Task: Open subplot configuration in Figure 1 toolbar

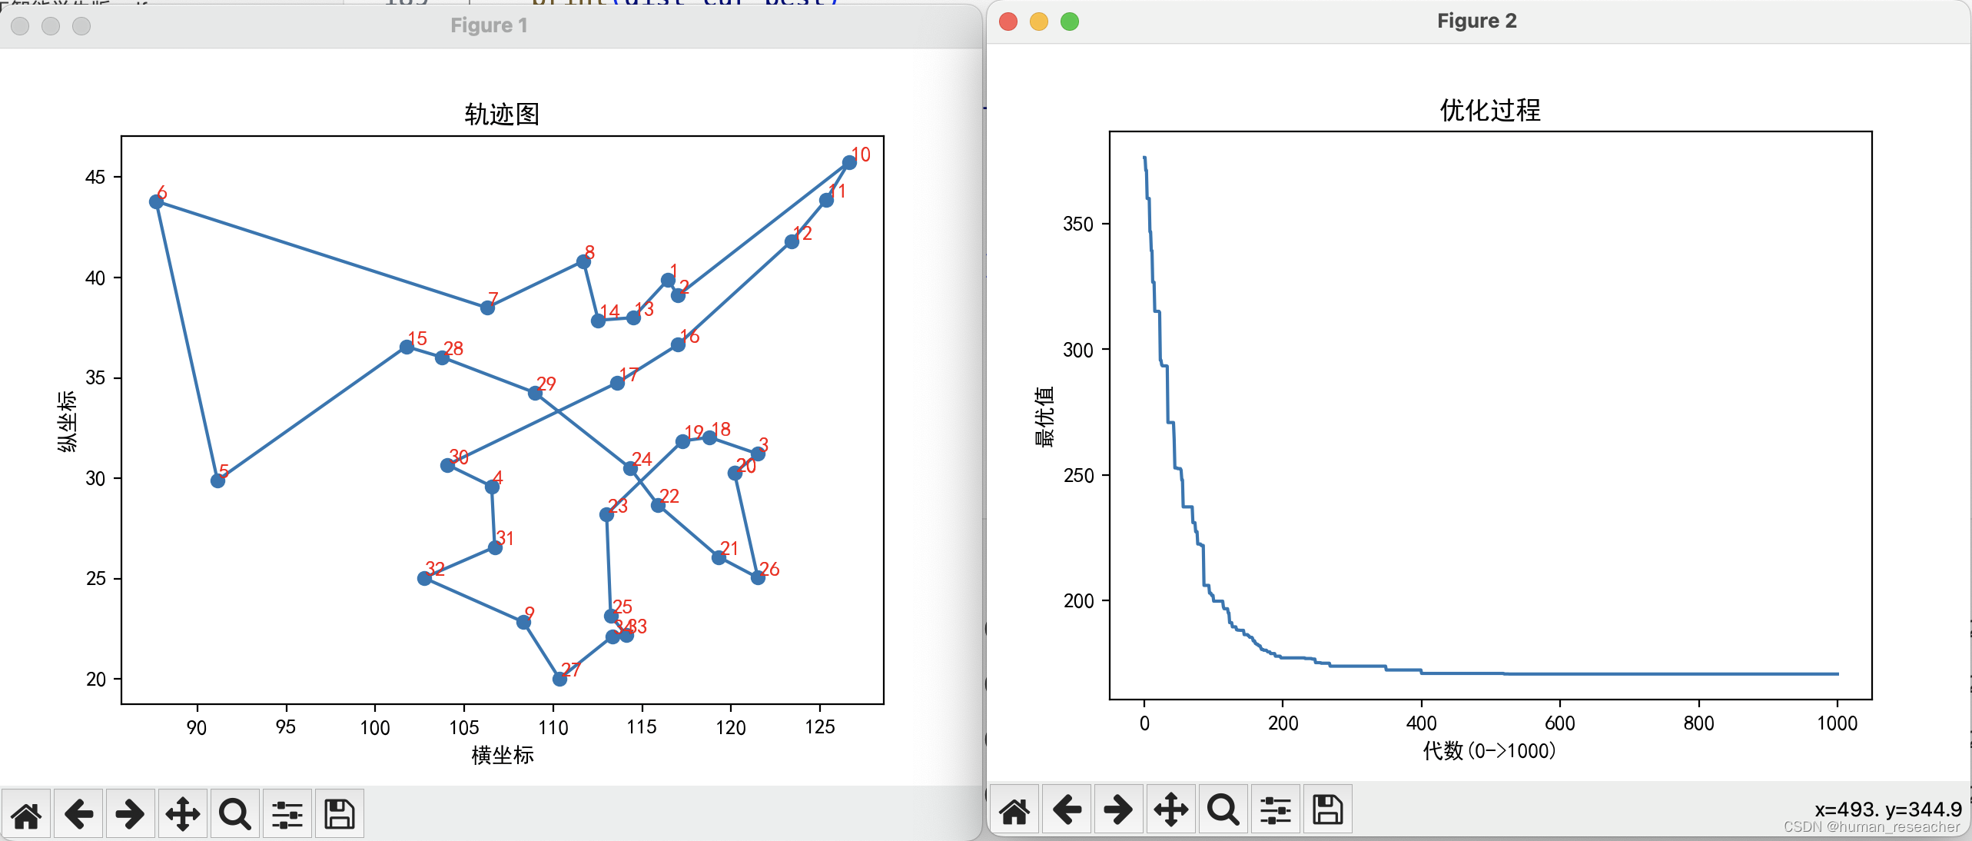Action: 287,813
